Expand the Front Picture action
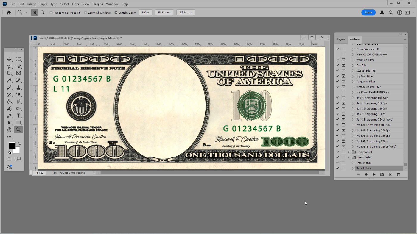The image size is (417, 234). point(353,163)
